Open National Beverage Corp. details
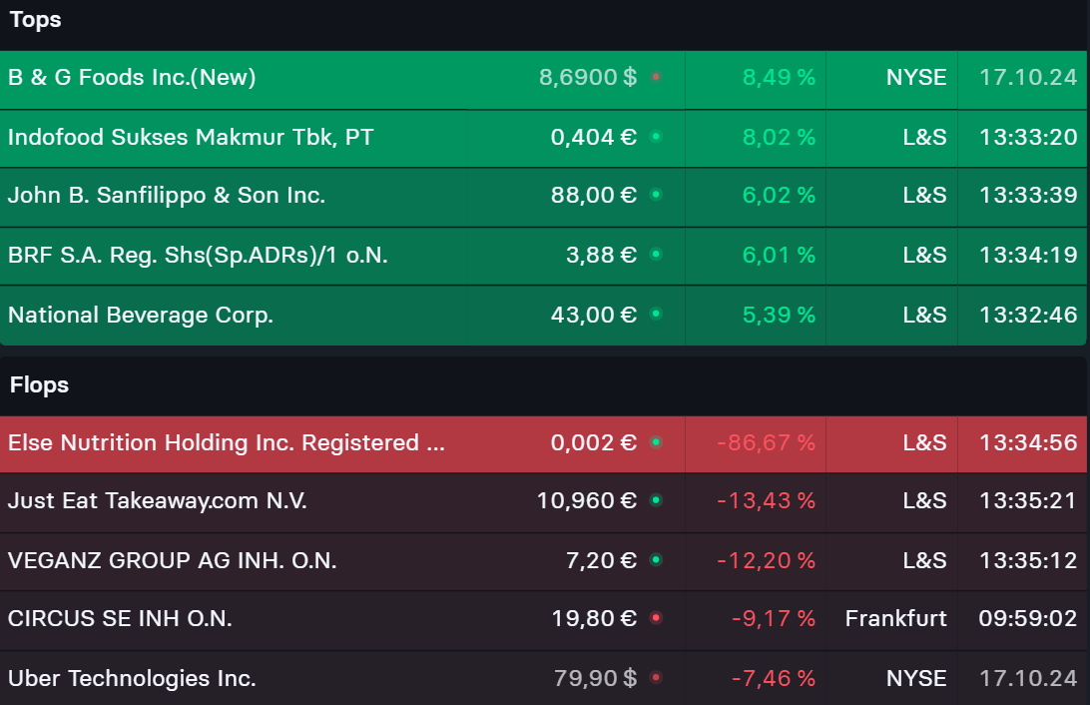Image resolution: width=1090 pixels, height=705 pixels. tap(141, 315)
